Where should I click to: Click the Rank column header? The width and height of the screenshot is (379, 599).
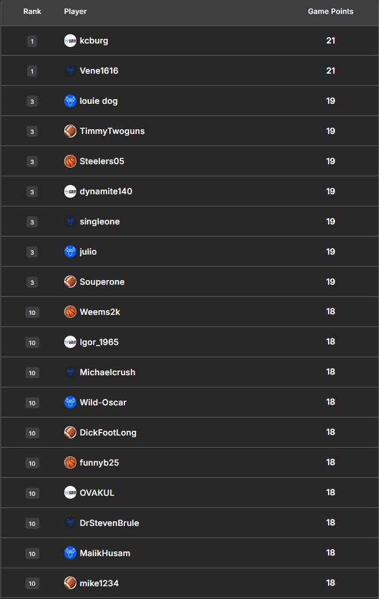32,12
